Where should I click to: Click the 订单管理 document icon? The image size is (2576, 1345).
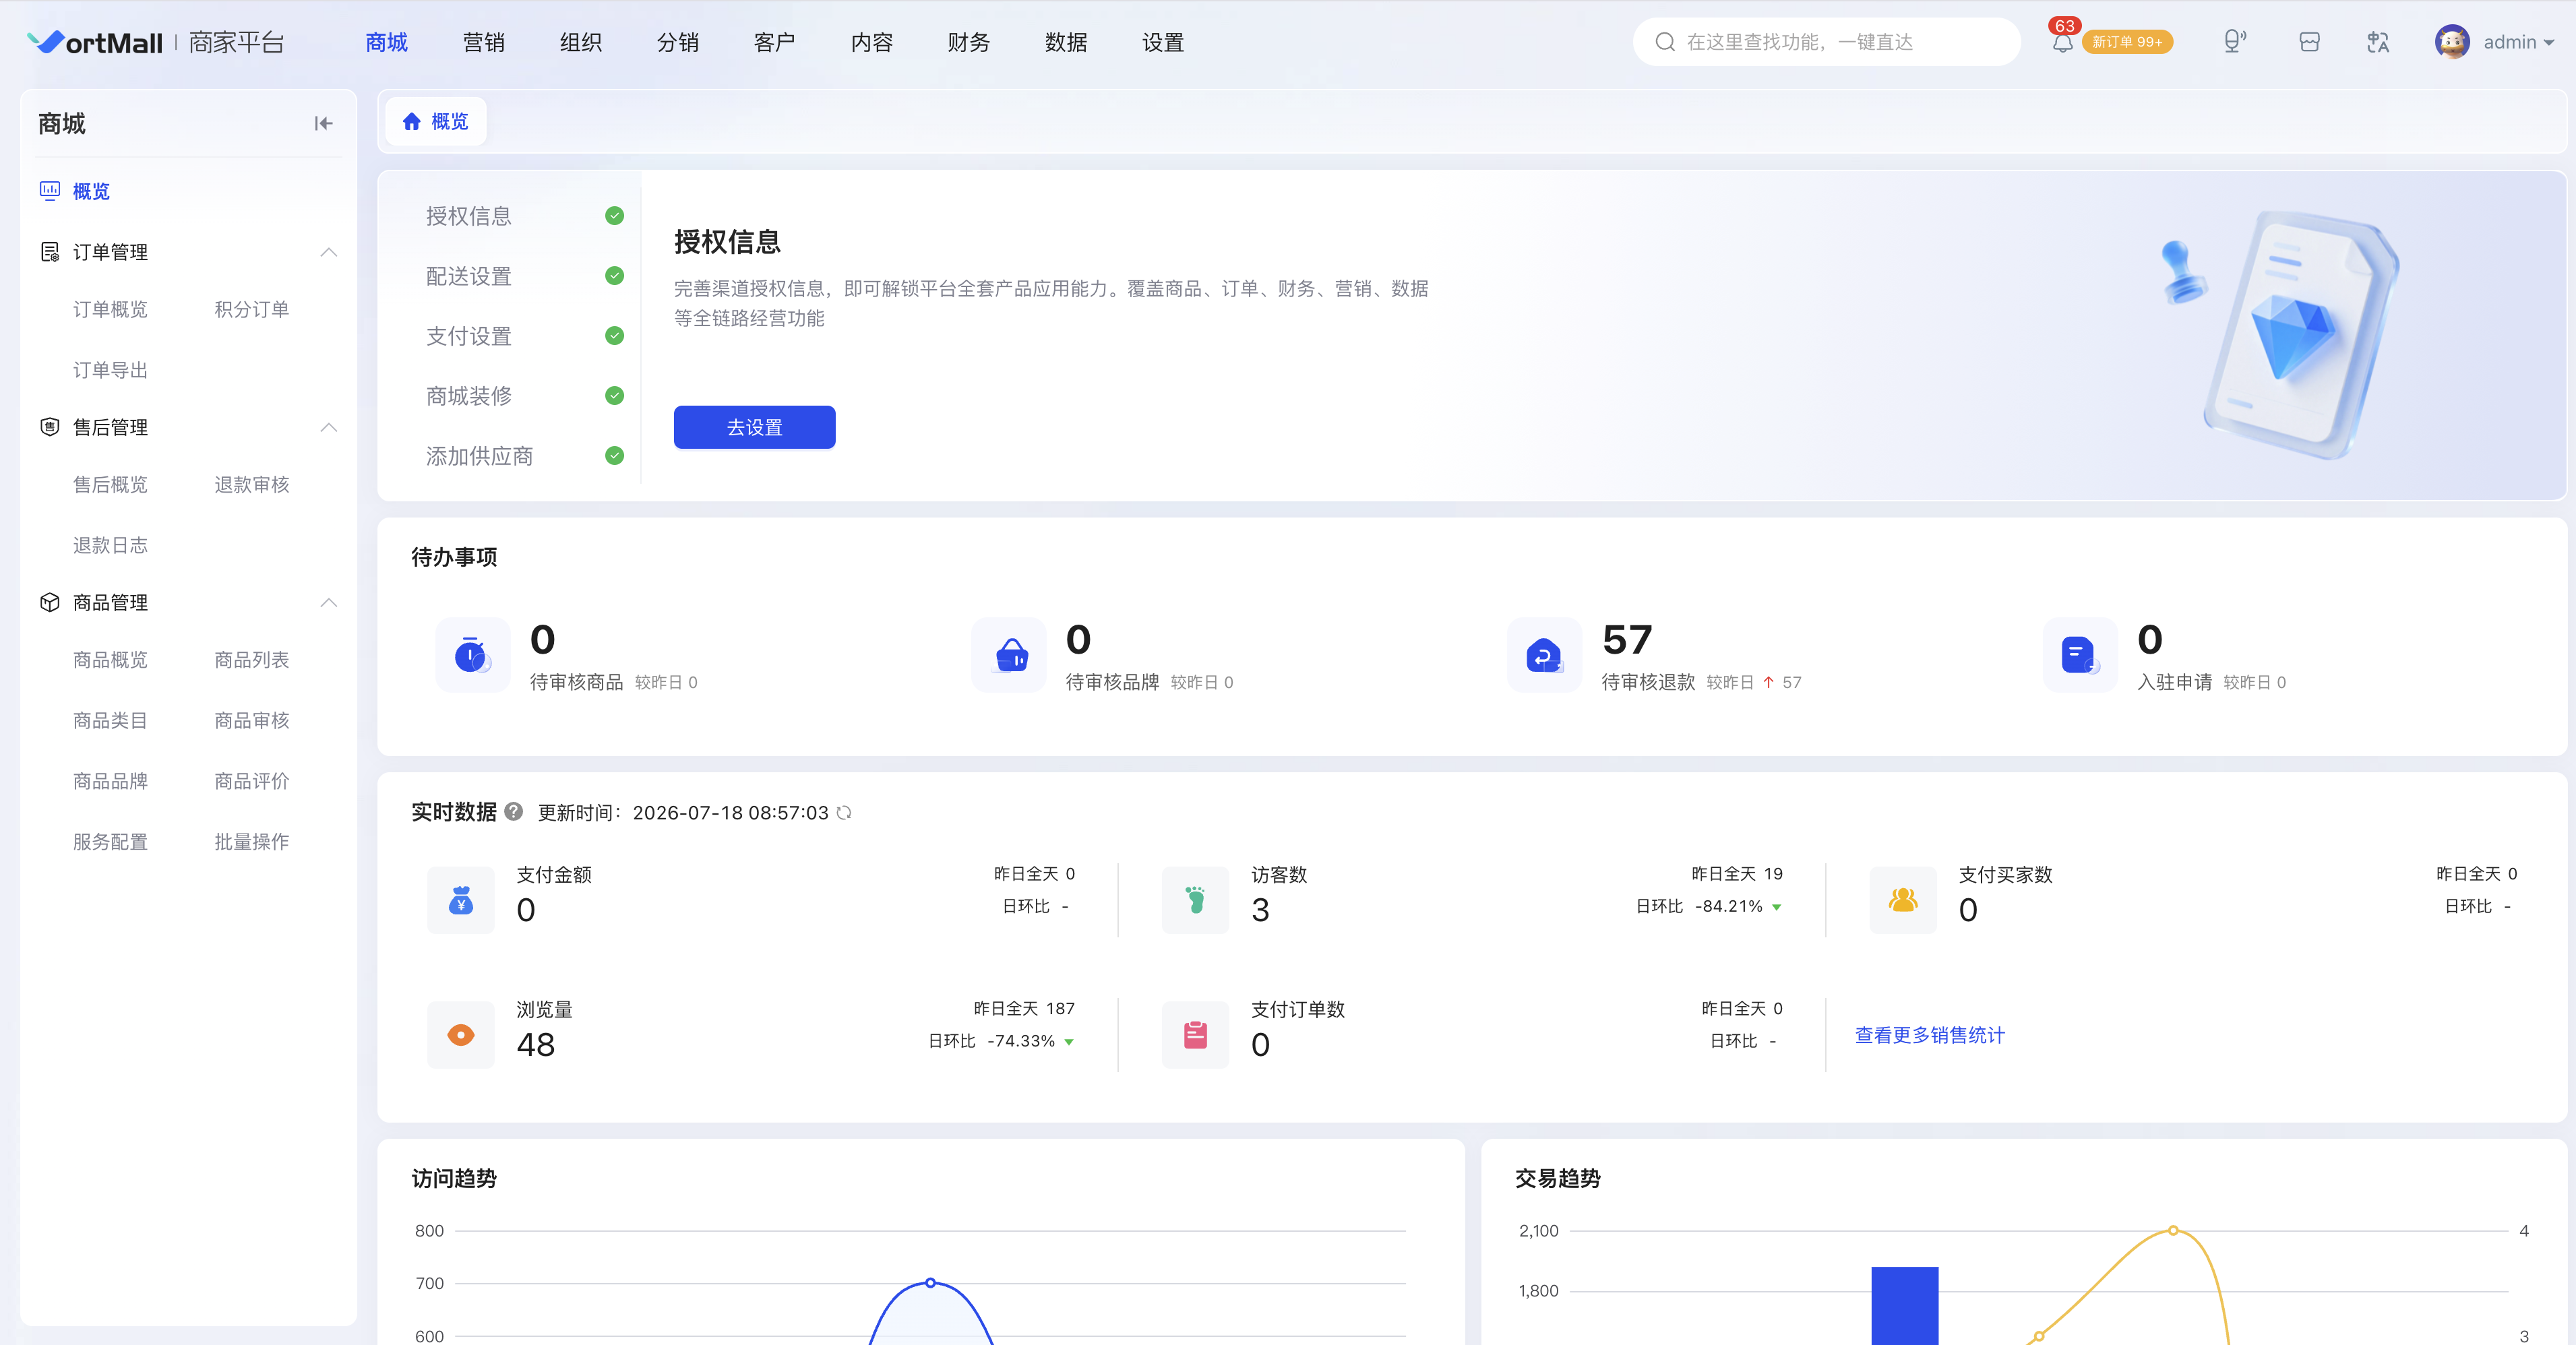tap(49, 252)
